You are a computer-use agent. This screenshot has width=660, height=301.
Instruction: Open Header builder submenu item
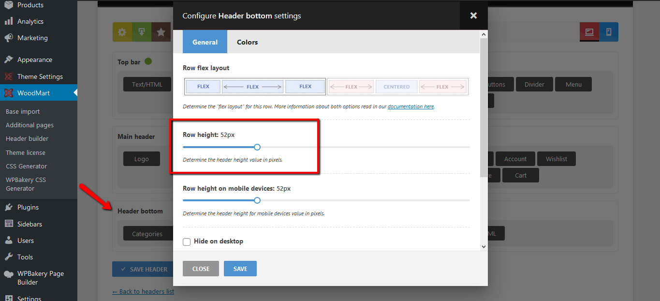click(x=27, y=138)
